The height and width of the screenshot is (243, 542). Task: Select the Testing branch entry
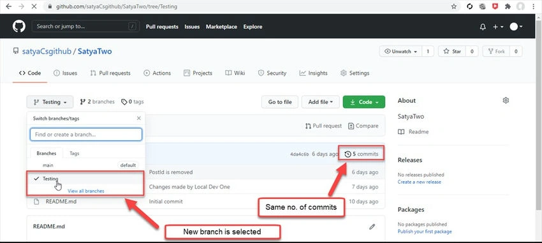(85, 179)
